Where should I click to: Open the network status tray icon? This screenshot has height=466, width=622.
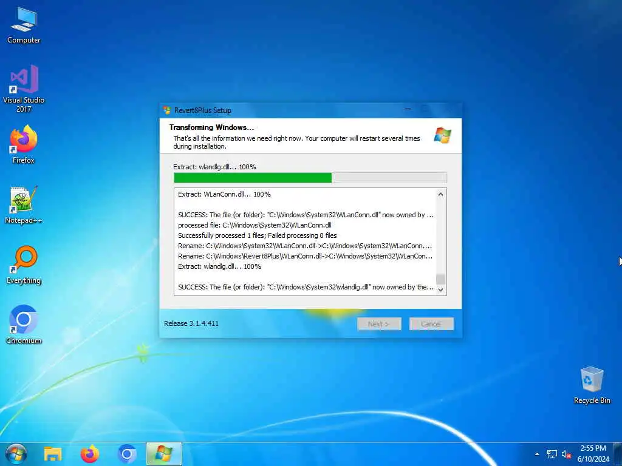(552, 454)
